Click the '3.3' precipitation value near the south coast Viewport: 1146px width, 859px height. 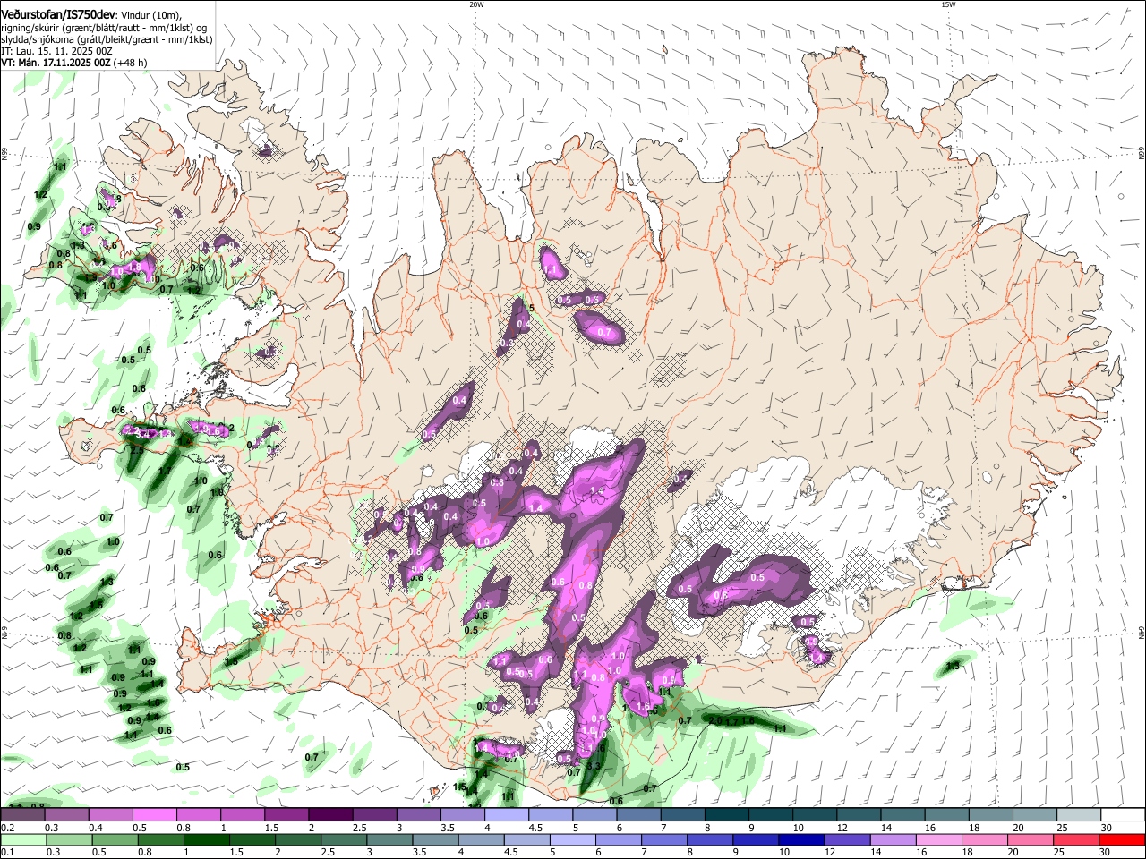click(x=592, y=767)
